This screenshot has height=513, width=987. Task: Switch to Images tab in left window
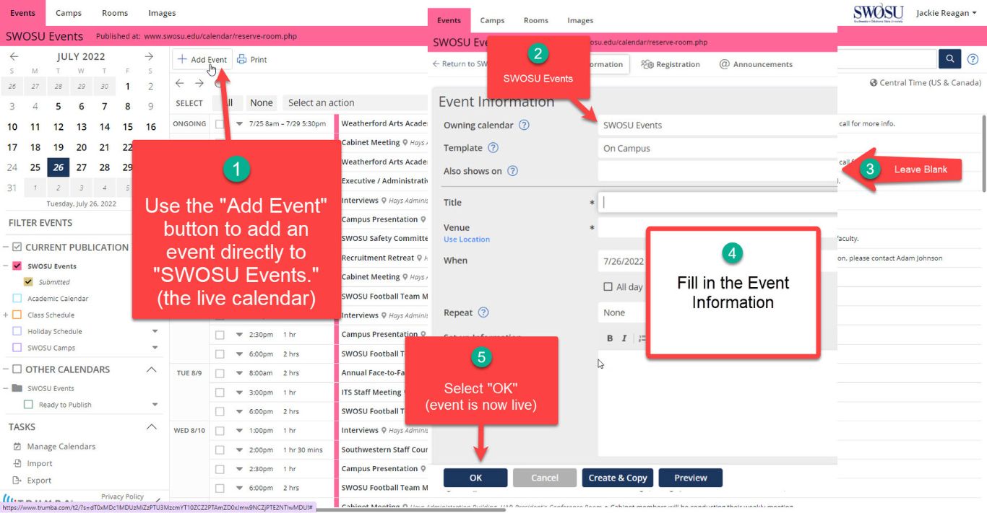162,13
